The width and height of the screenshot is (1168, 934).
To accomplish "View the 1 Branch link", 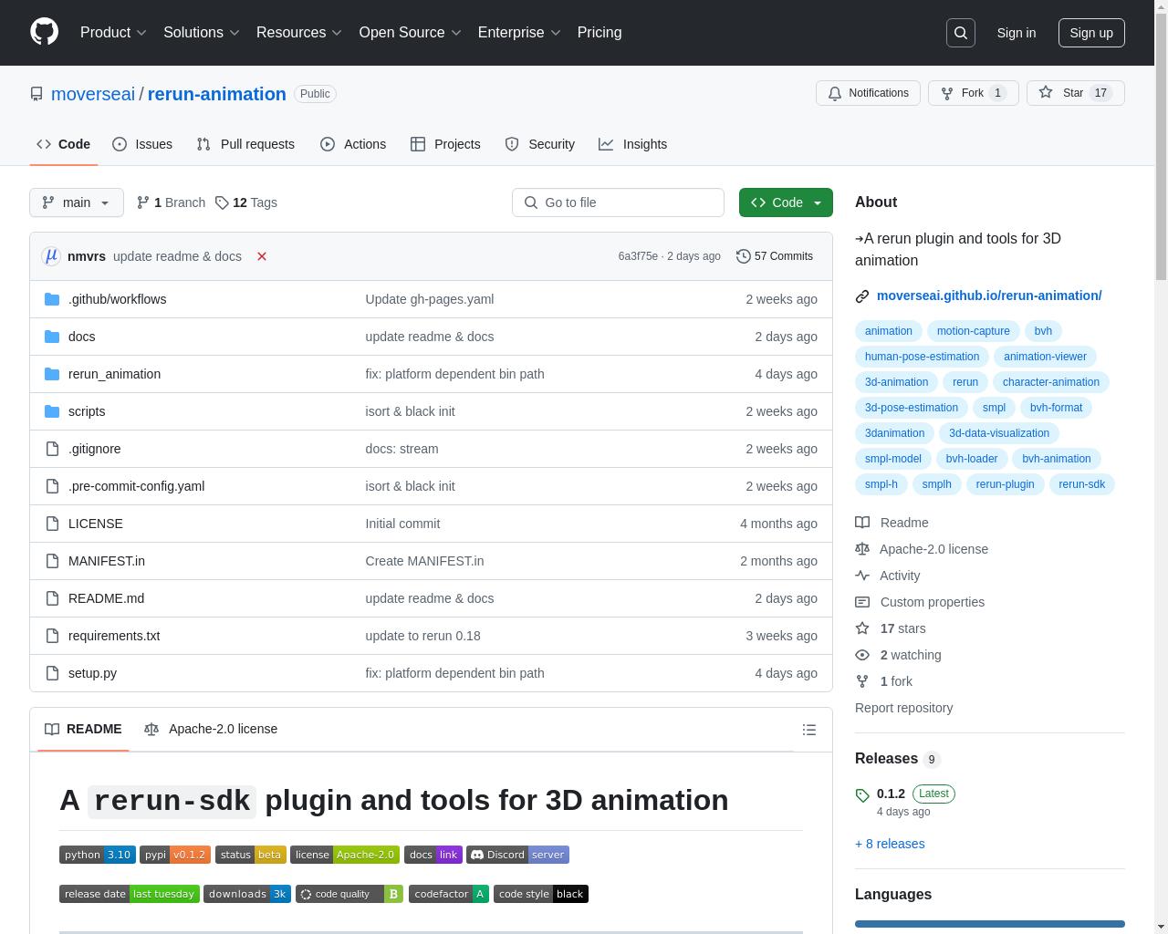I will 171,202.
